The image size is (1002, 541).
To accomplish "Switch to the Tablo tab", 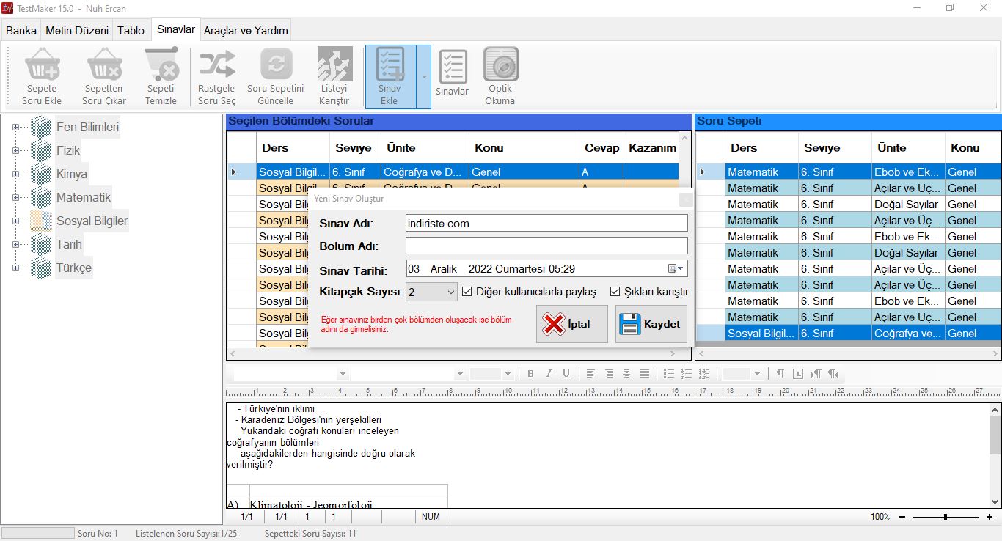I will [131, 31].
